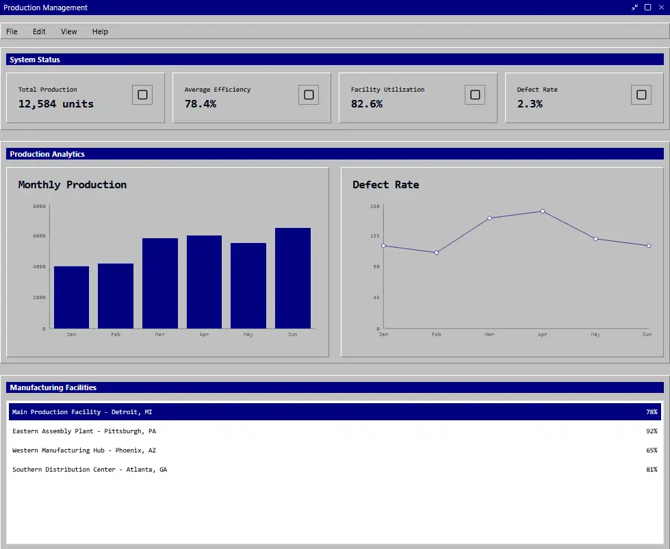Open the Help menu

[x=100, y=31]
